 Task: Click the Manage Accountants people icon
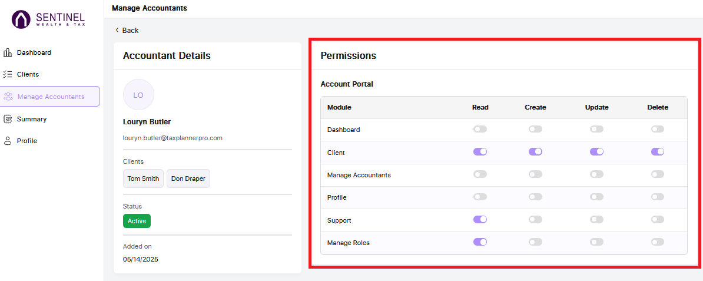click(8, 97)
